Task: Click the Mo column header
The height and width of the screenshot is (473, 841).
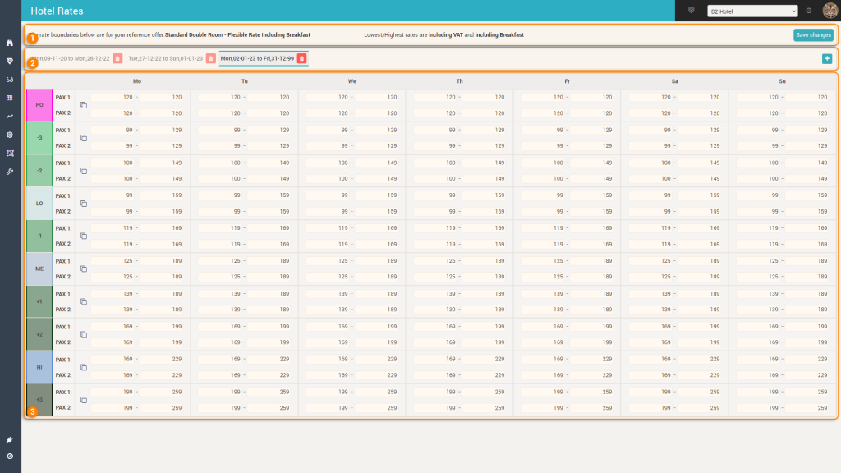Action: (137, 81)
